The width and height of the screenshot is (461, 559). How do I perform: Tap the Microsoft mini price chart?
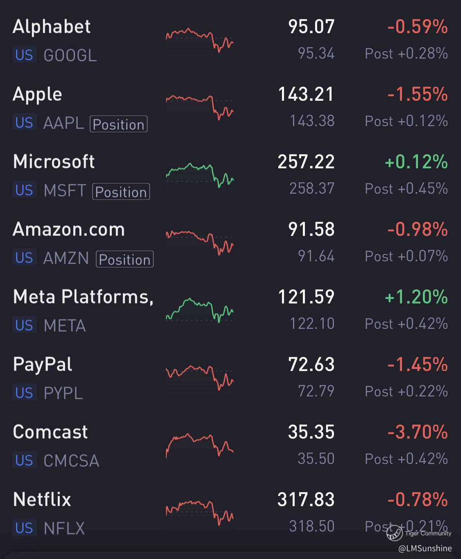pyautogui.click(x=200, y=175)
